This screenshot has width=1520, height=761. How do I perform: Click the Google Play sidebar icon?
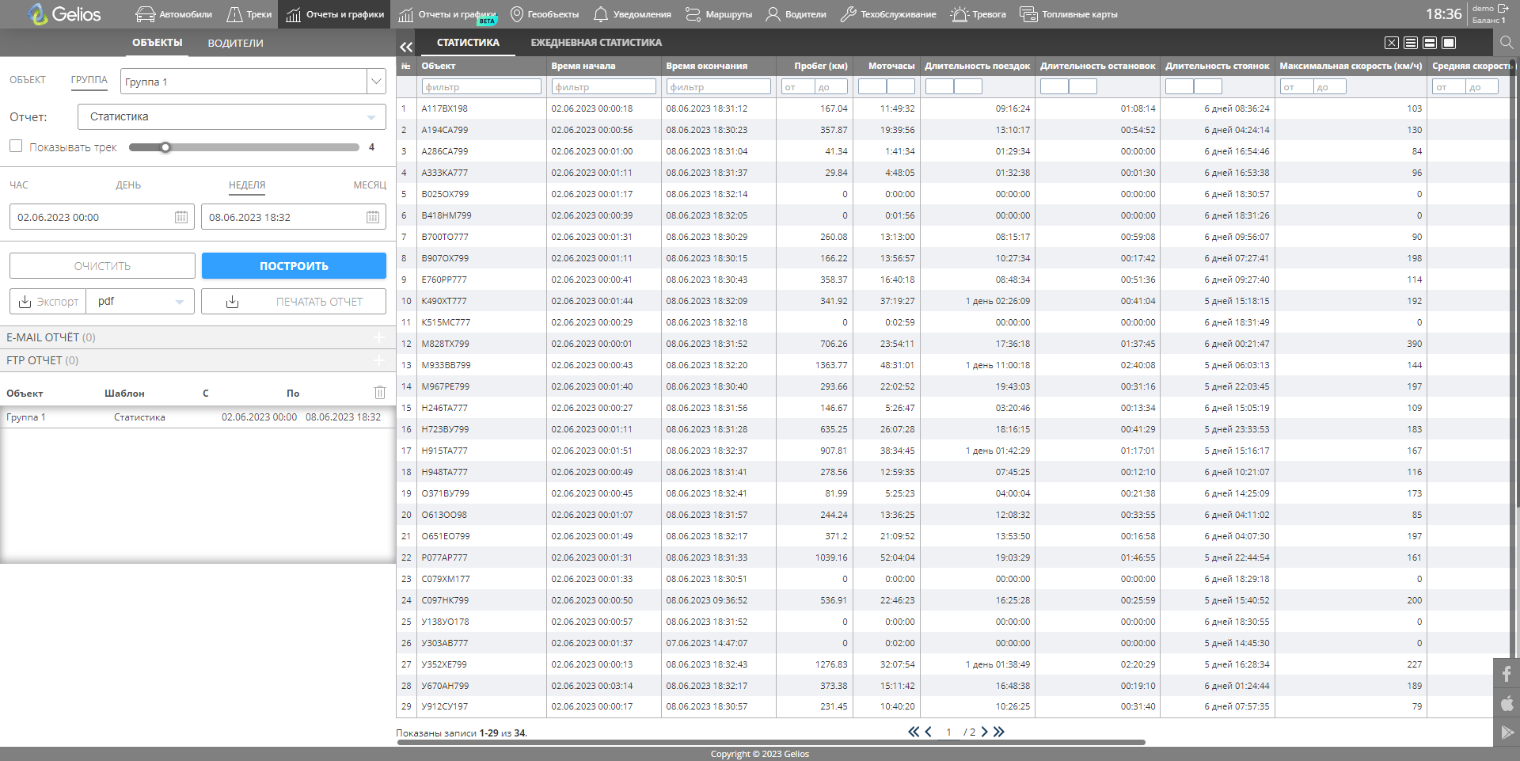coord(1507,732)
